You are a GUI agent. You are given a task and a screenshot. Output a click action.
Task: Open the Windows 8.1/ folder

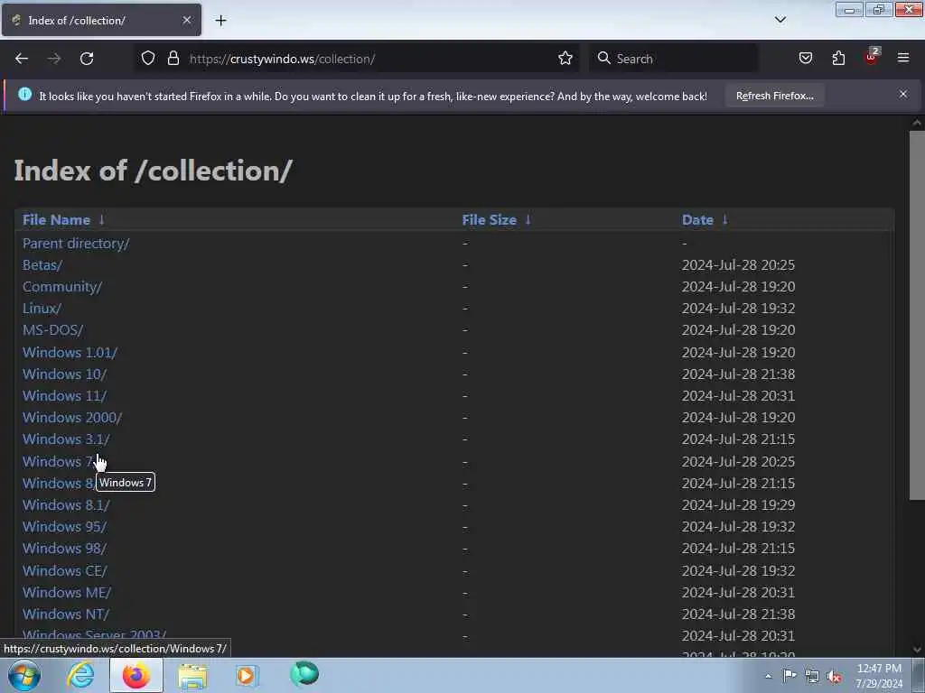(66, 505)
